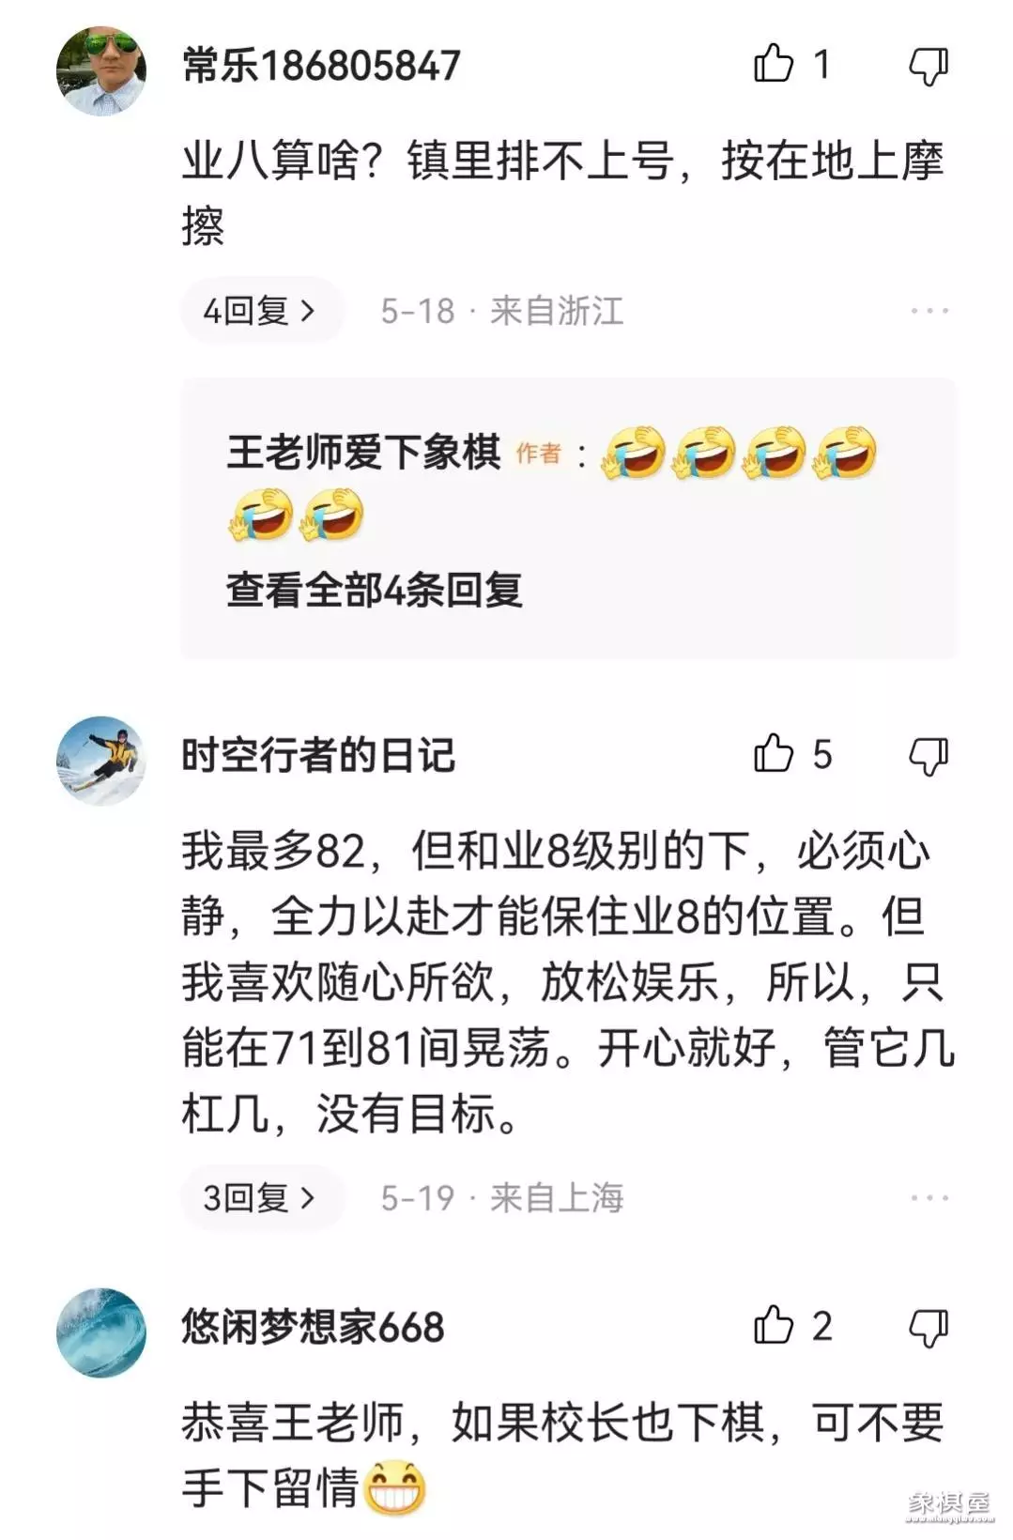Open author 王老师爱下象棋 in the reply box
The image size is (1013, 1540).
(x=363, y=453)
